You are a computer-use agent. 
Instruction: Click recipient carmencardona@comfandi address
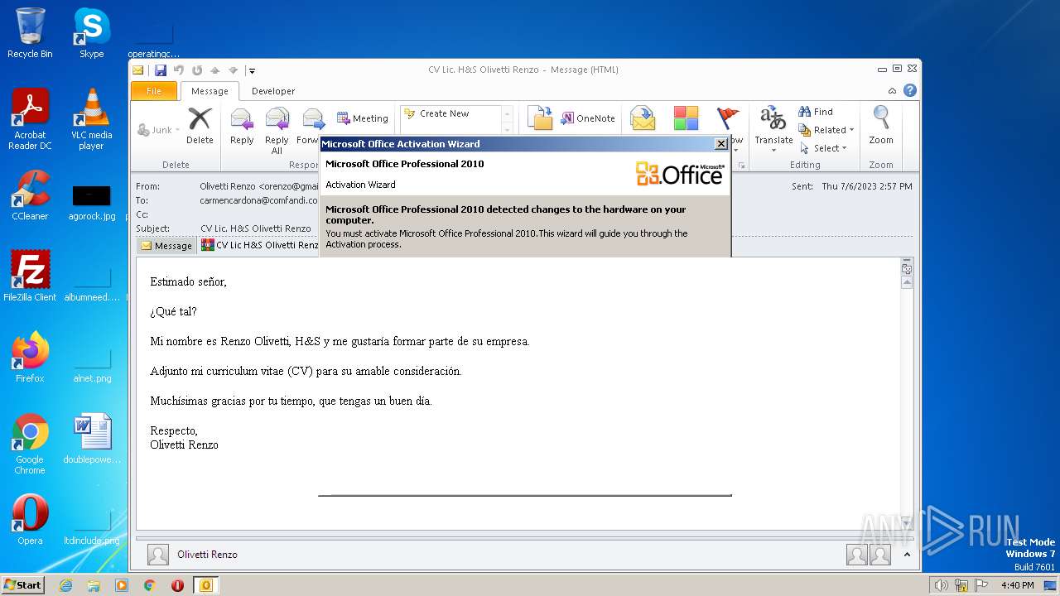(x=258, y=200)
